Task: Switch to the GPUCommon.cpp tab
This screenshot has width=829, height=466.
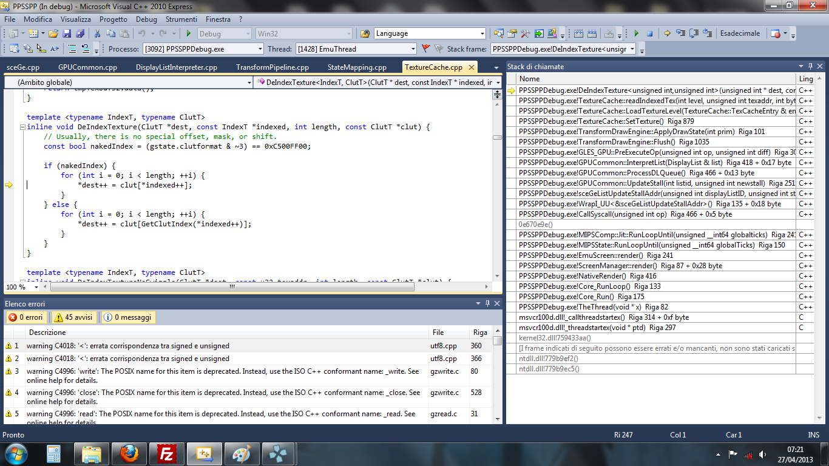Action: pyautogui.click(x=88, y=67)
